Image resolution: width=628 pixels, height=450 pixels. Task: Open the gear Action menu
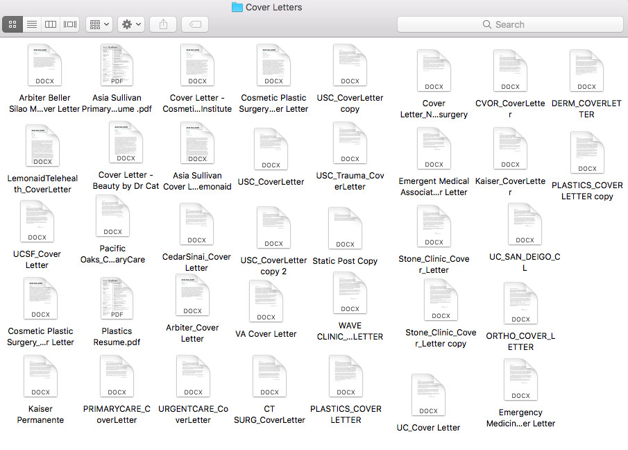click(131, 24)
